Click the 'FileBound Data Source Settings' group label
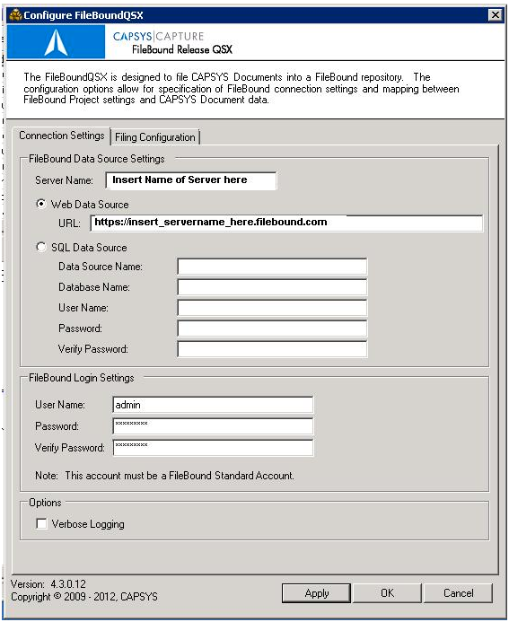Image resolution: width=509 pixels, height=622 pixels. (96, 159)
